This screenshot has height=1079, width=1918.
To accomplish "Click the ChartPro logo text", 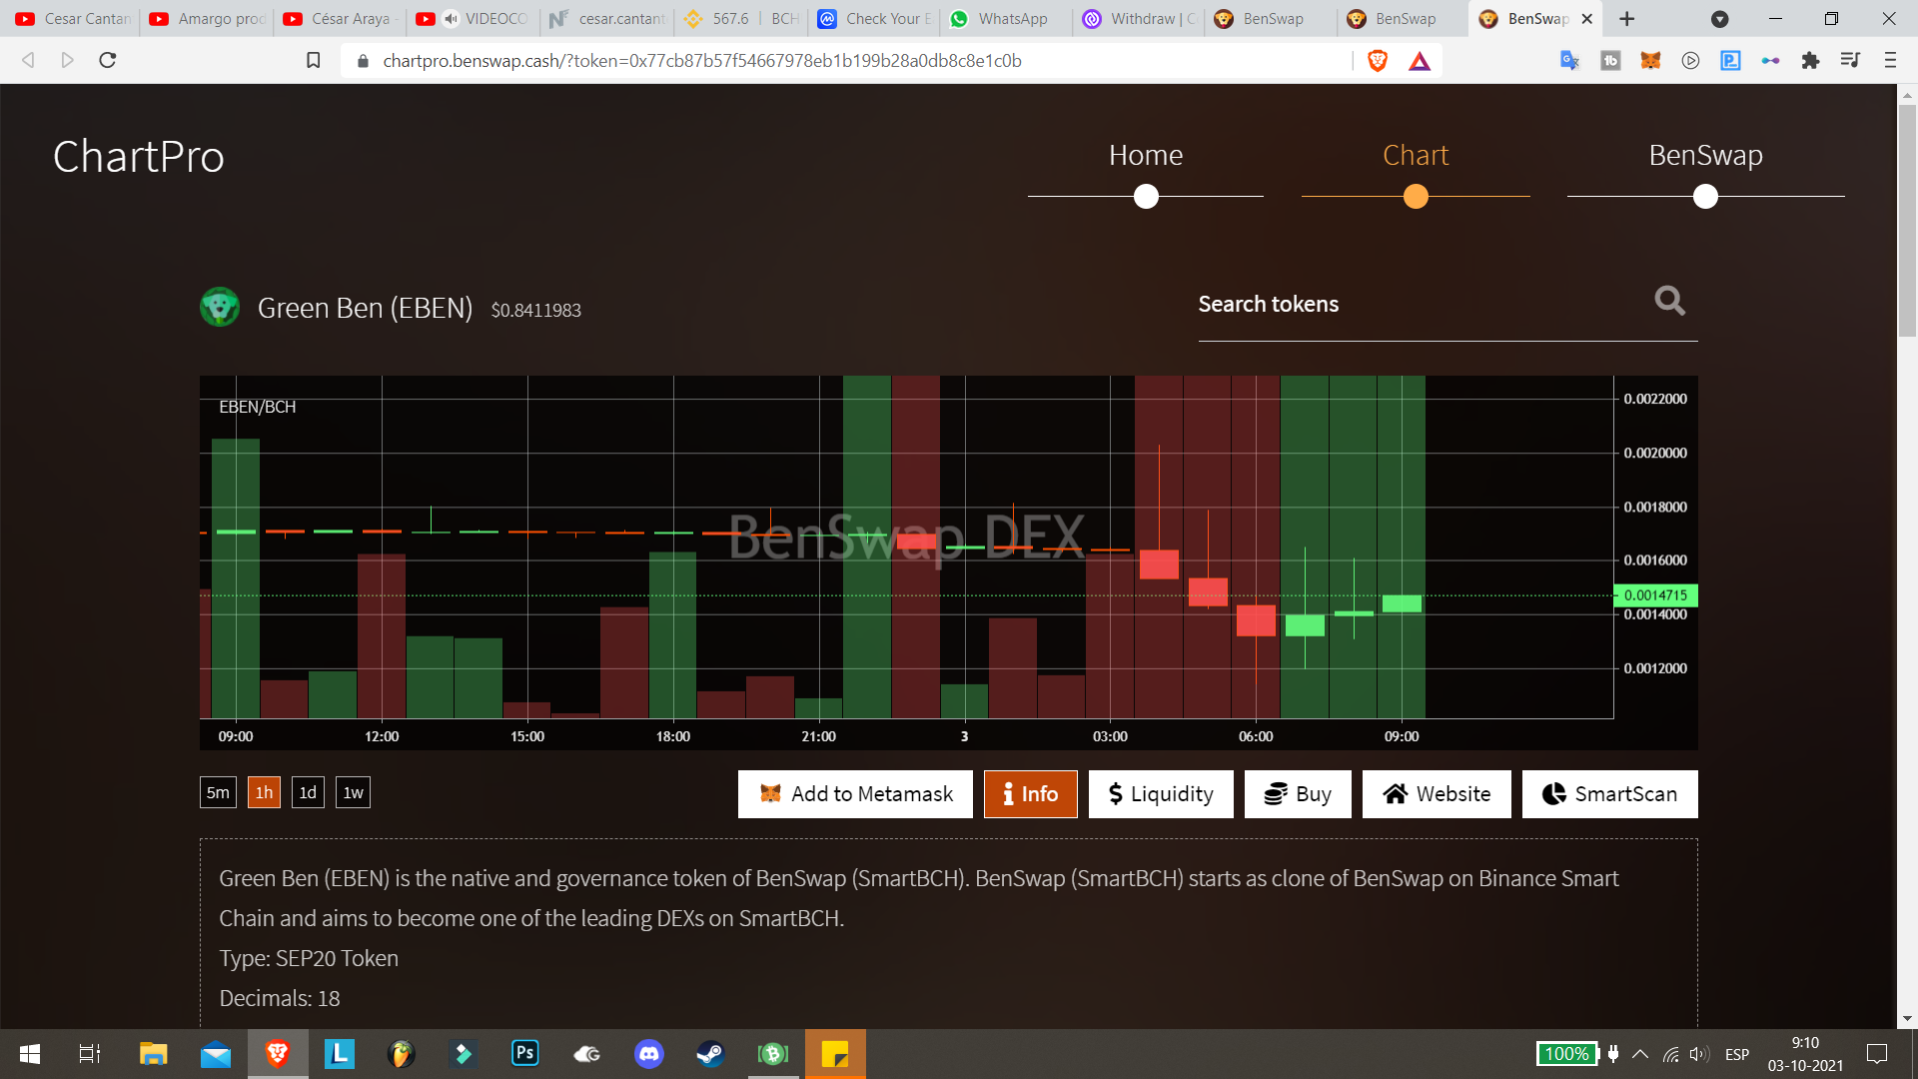I will point(139,157).
